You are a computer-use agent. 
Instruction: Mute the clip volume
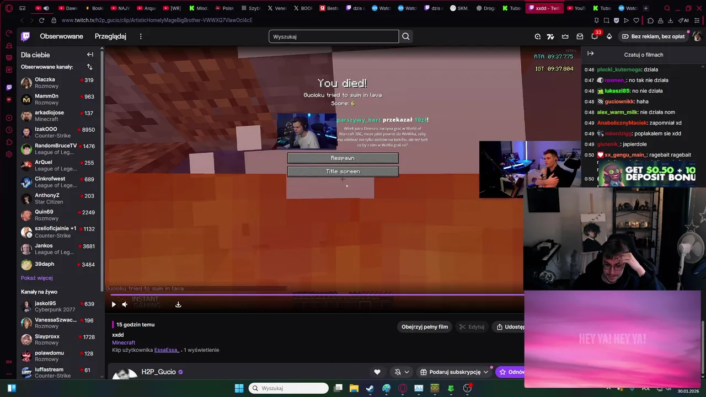pos(125,304)
